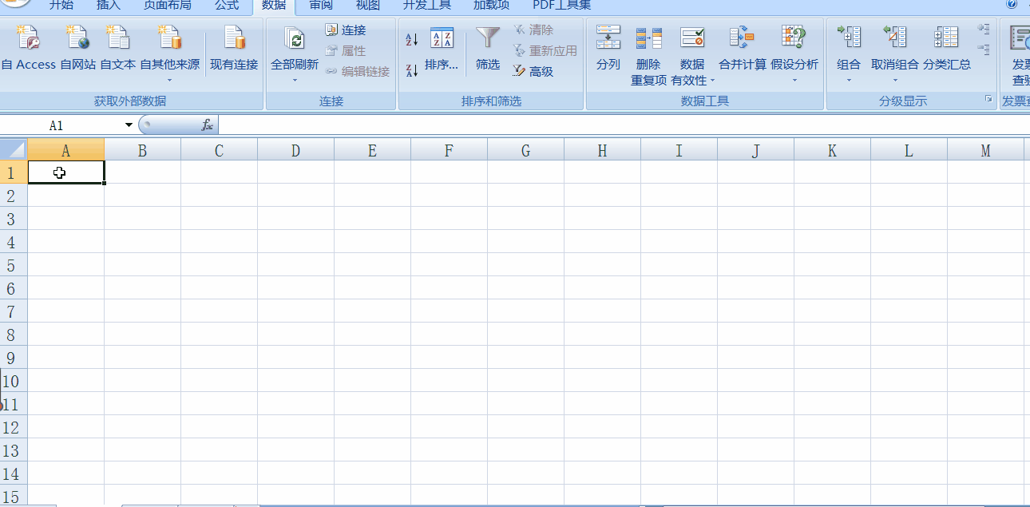This screenshot has height=507, width=1030.
Task: Click the 属性 properties item
Action: pos(345,51)
